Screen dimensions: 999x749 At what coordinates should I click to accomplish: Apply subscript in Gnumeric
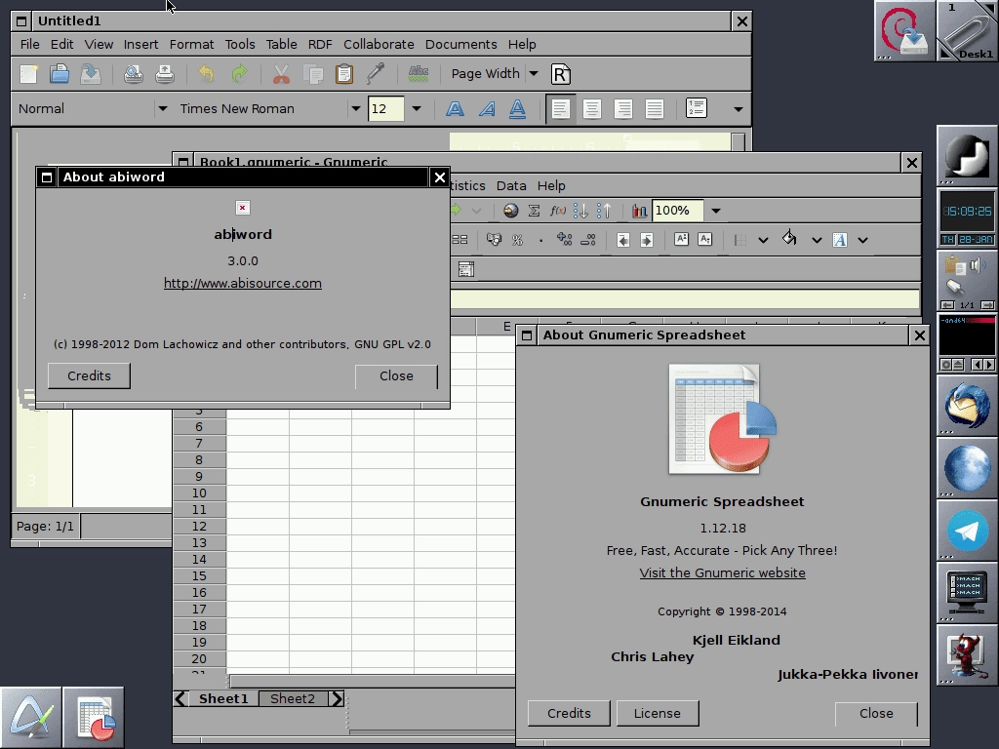(x=704, y=240)
